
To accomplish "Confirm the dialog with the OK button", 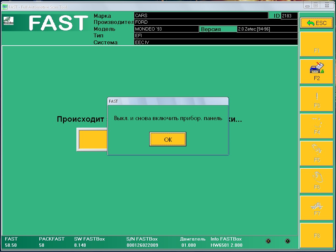I will (168, 139).
